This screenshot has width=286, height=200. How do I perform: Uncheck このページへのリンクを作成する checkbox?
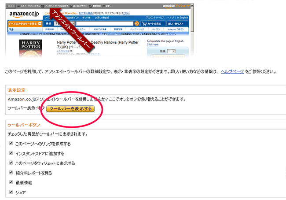(11, 143)
